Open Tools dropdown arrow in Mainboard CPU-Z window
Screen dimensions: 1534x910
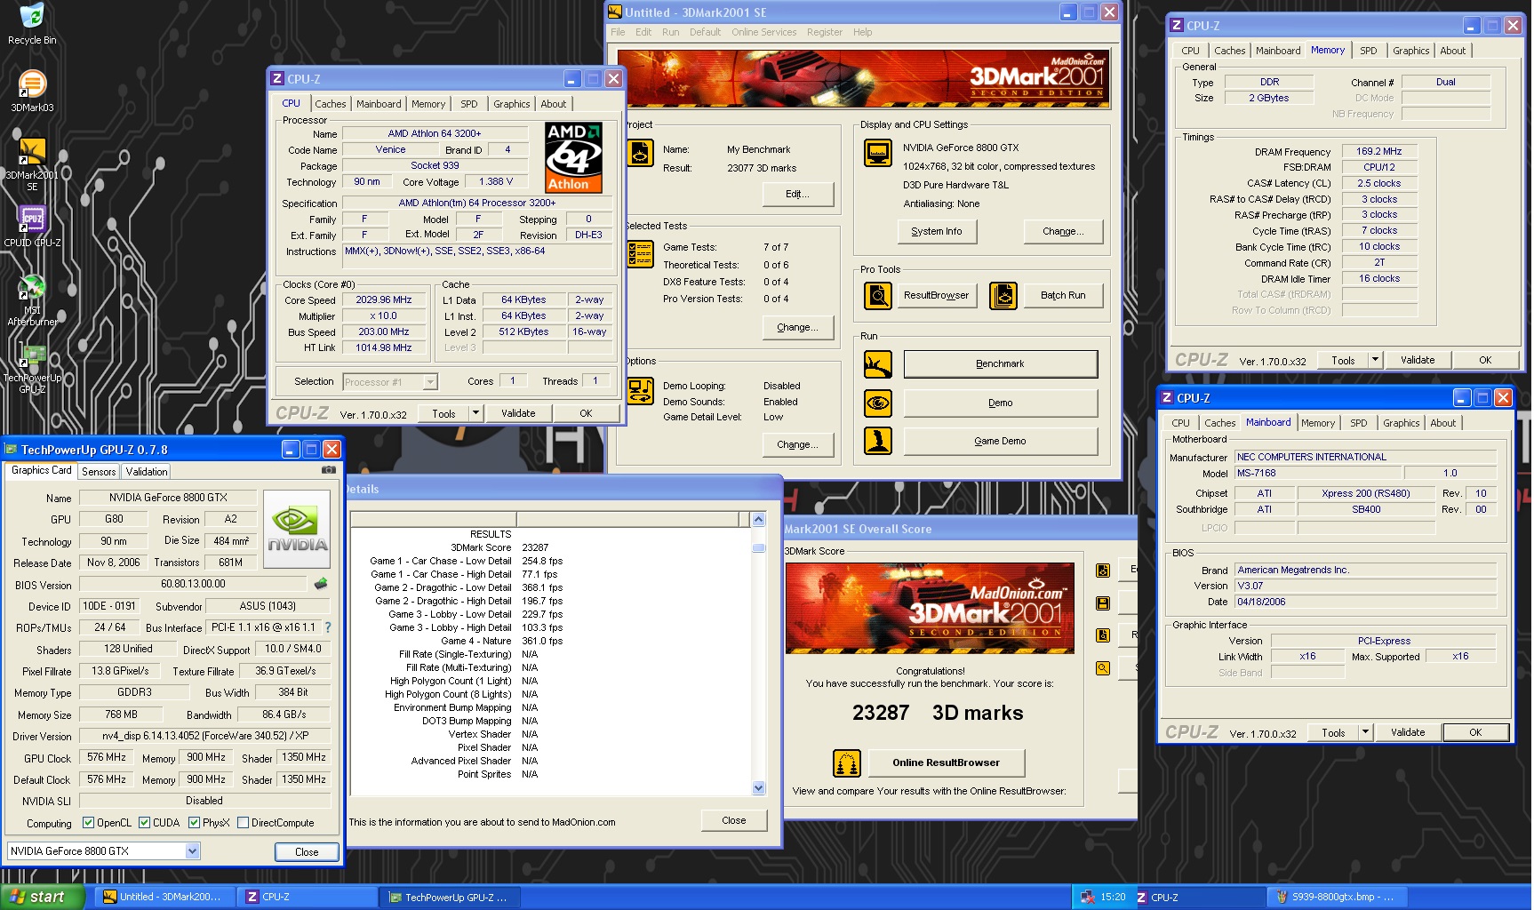click(1365, 732)
